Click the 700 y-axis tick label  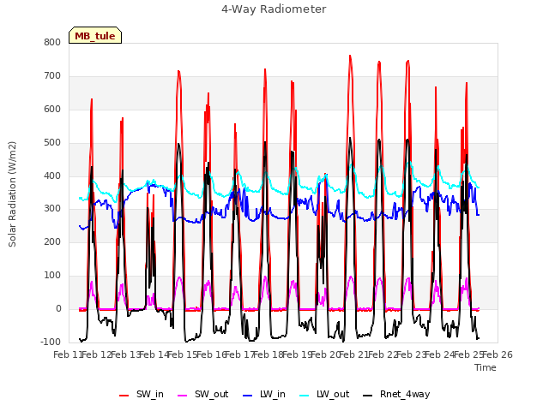click(52, 76)
